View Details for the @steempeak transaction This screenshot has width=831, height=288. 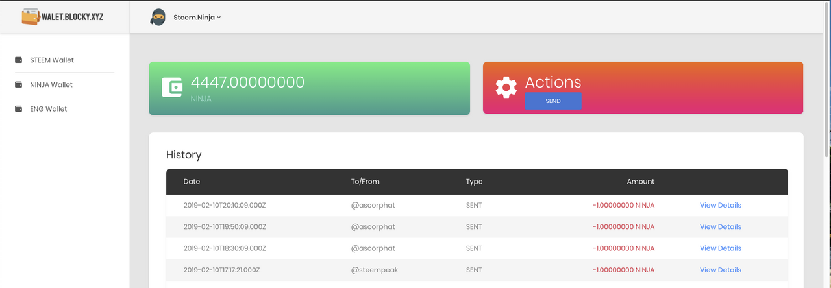click(x=721, y=270)
